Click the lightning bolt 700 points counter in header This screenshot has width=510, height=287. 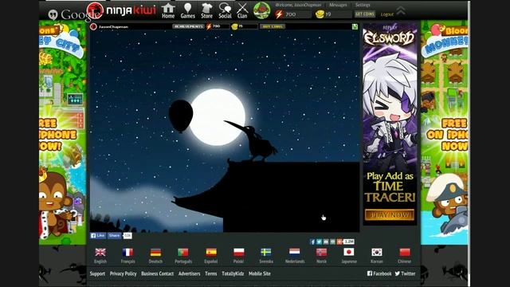click(292, 14)
